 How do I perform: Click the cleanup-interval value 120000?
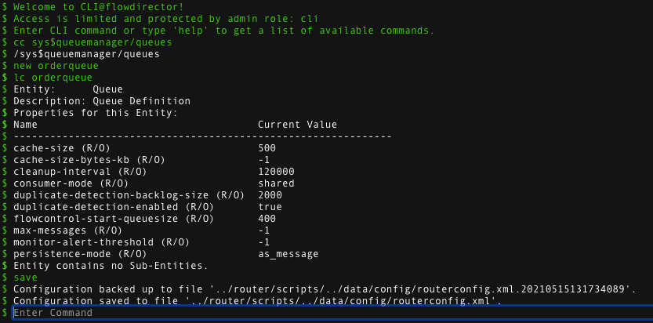pyautogui.click(x=276, y=172)
